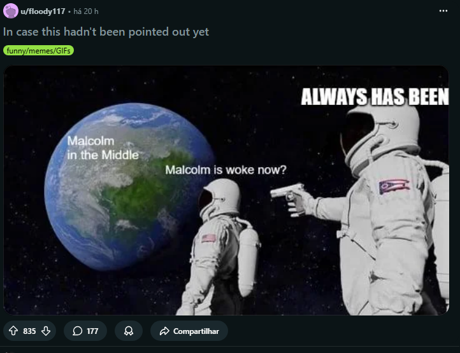Viewport: 460px width, 353px height.
Task: Select the funny/memes/GIFs flair tag
Action: pyautogui.click(x=38, y=51)
